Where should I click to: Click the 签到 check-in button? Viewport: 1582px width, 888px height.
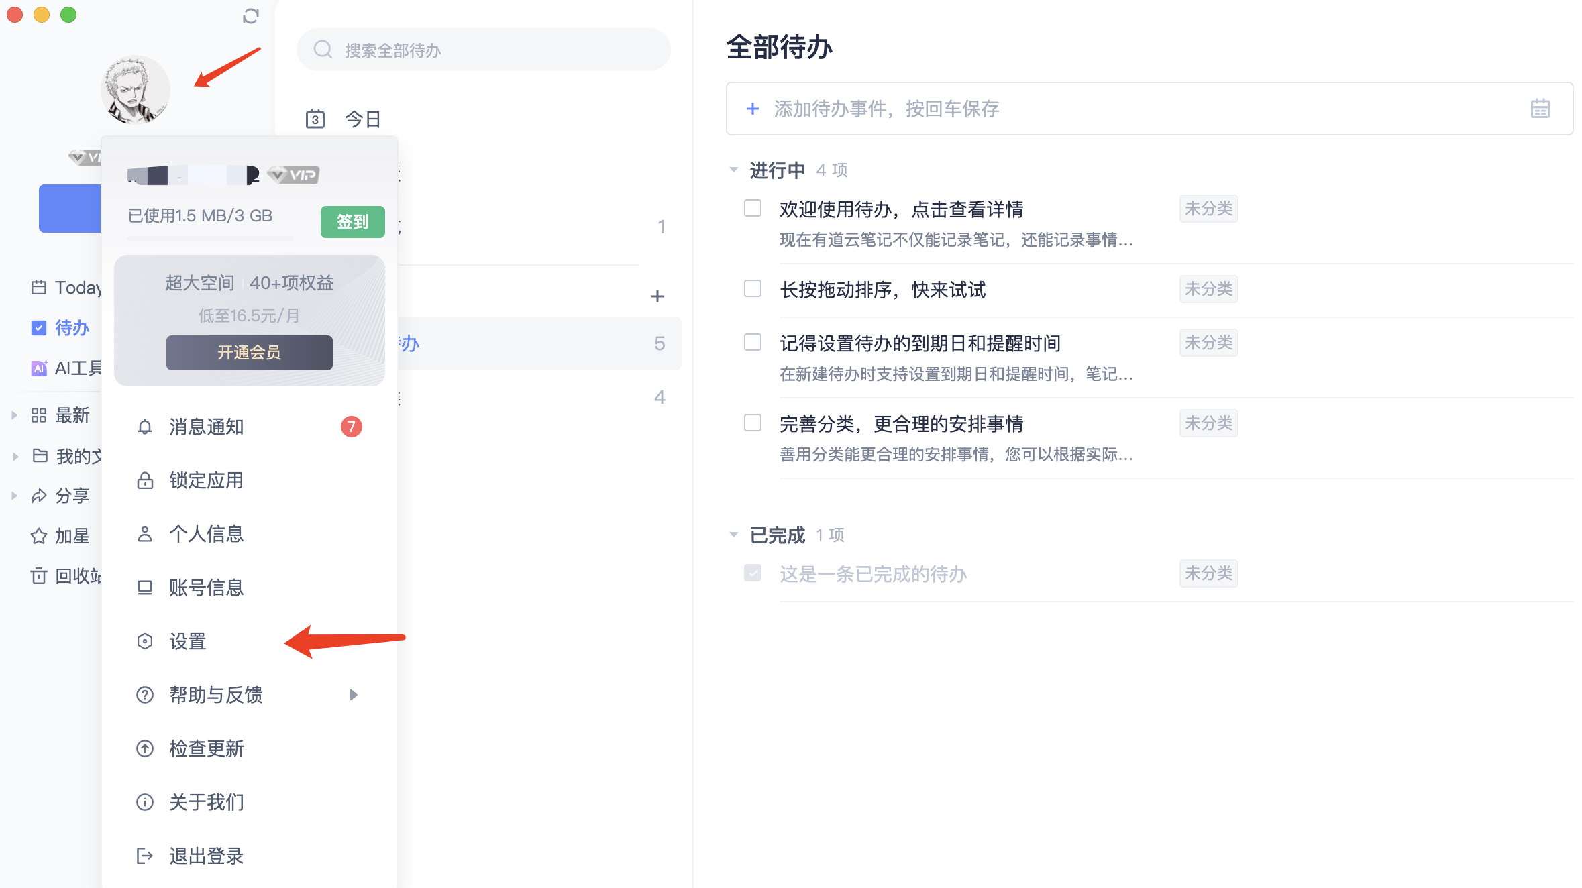[353, 221]
